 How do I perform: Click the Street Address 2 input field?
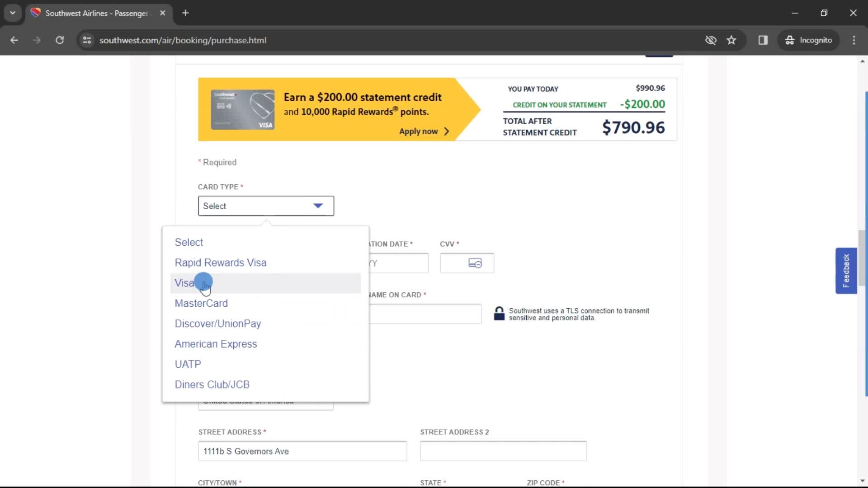coord(502,451)
